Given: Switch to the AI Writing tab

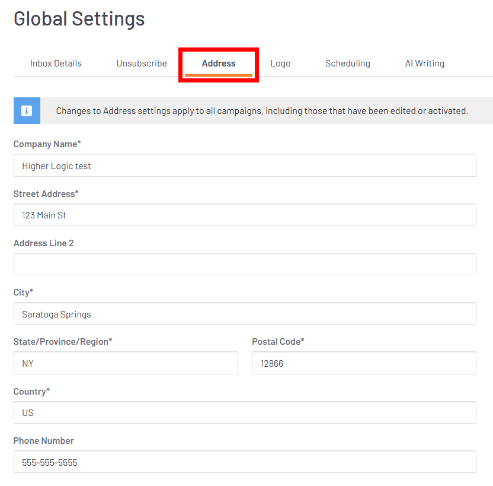Looking at the screenshot, I should click(424, 63).
